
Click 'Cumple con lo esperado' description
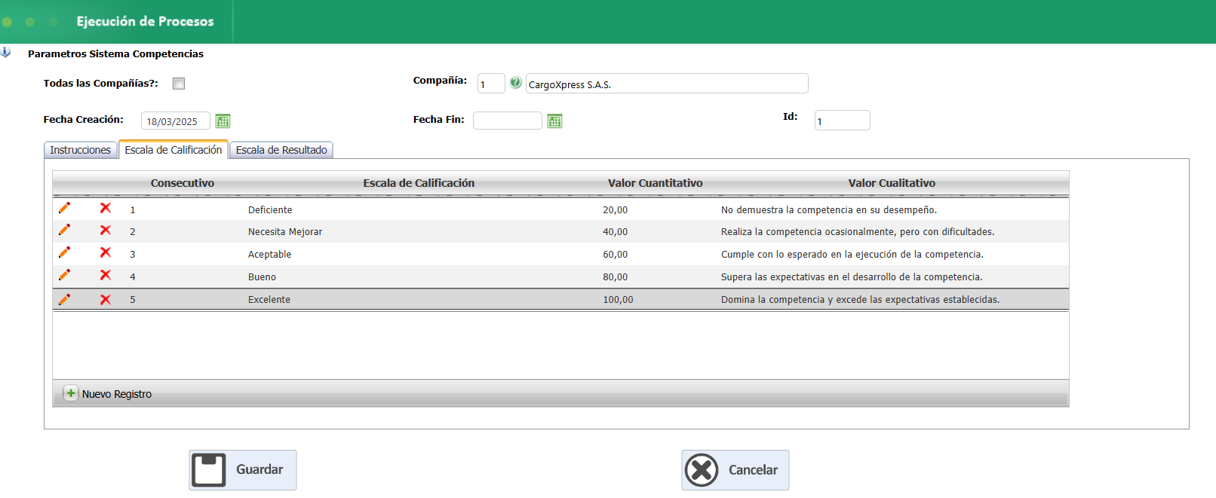[x=852, y=255]
